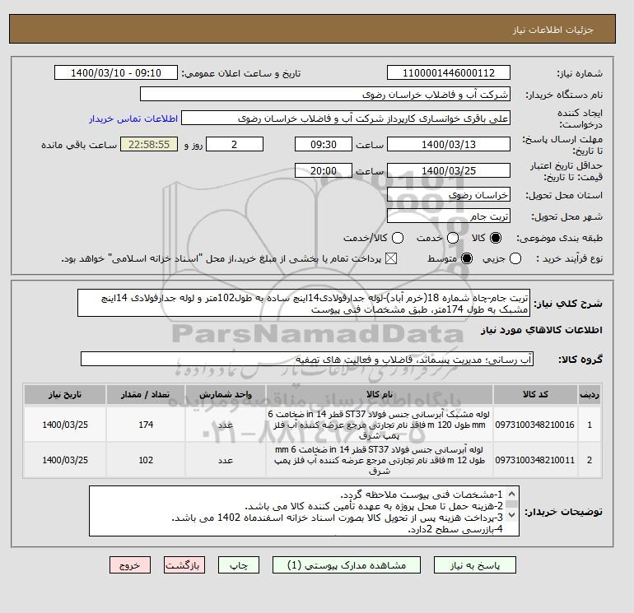Click the response deadline date 1400/03/13
634x613 pixels.
[x=449, y=144]
